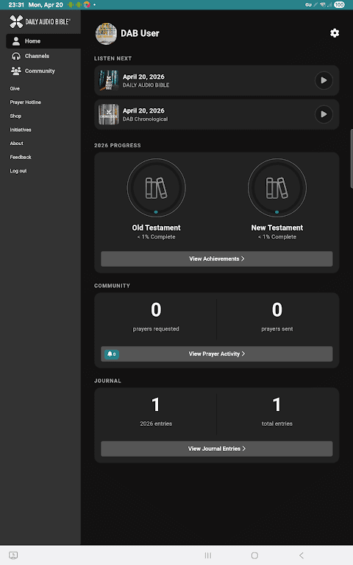This screenshot has height=565, width=353.
Task: Select Give in the sidebar
Action: point(15,88)
